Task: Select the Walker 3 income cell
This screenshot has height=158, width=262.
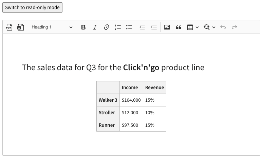Action: 131,100
